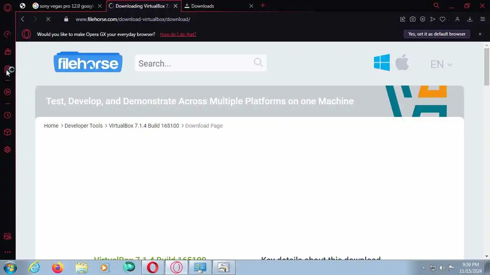Viewport: 490px width, 275px height.
Task: Click the FileHorse logo
Action: click(x=88, y=62)
